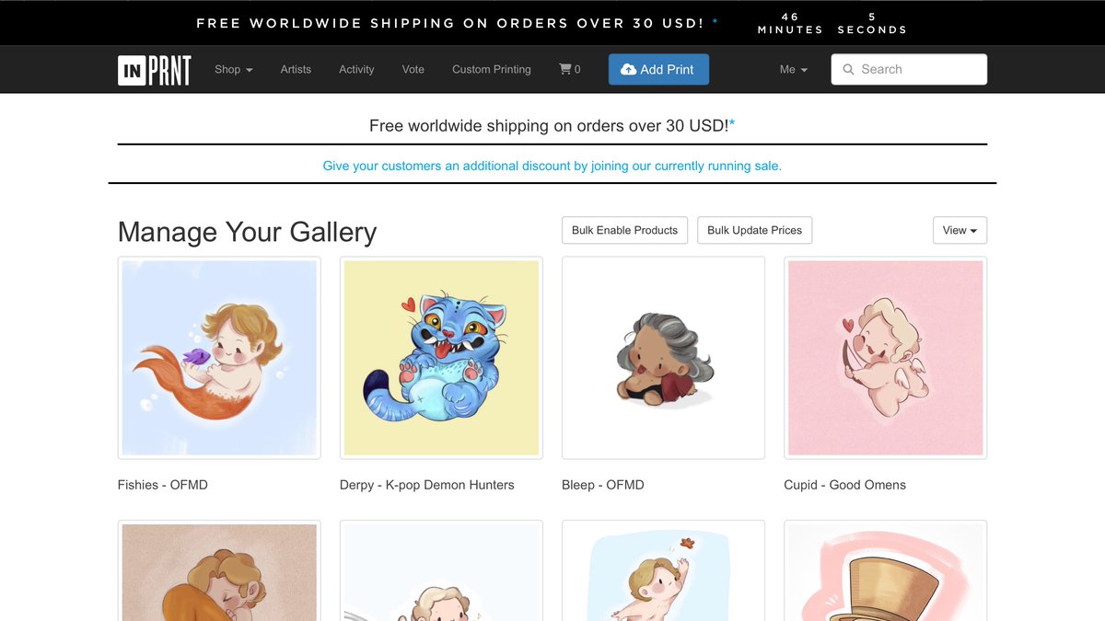Image resolution: width=1105 pixels, height=621 pixels.
Task: Expand the Me account menu
Action: 794,69
